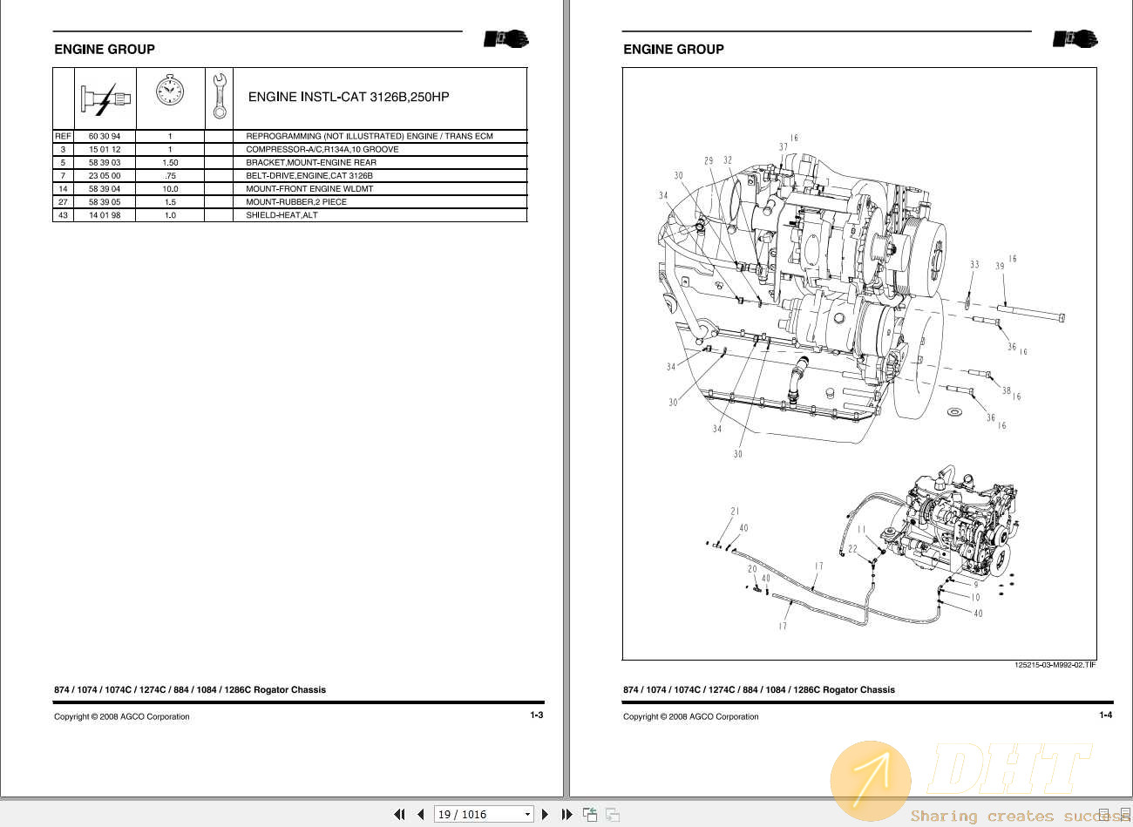Go to the previous page

421,814
